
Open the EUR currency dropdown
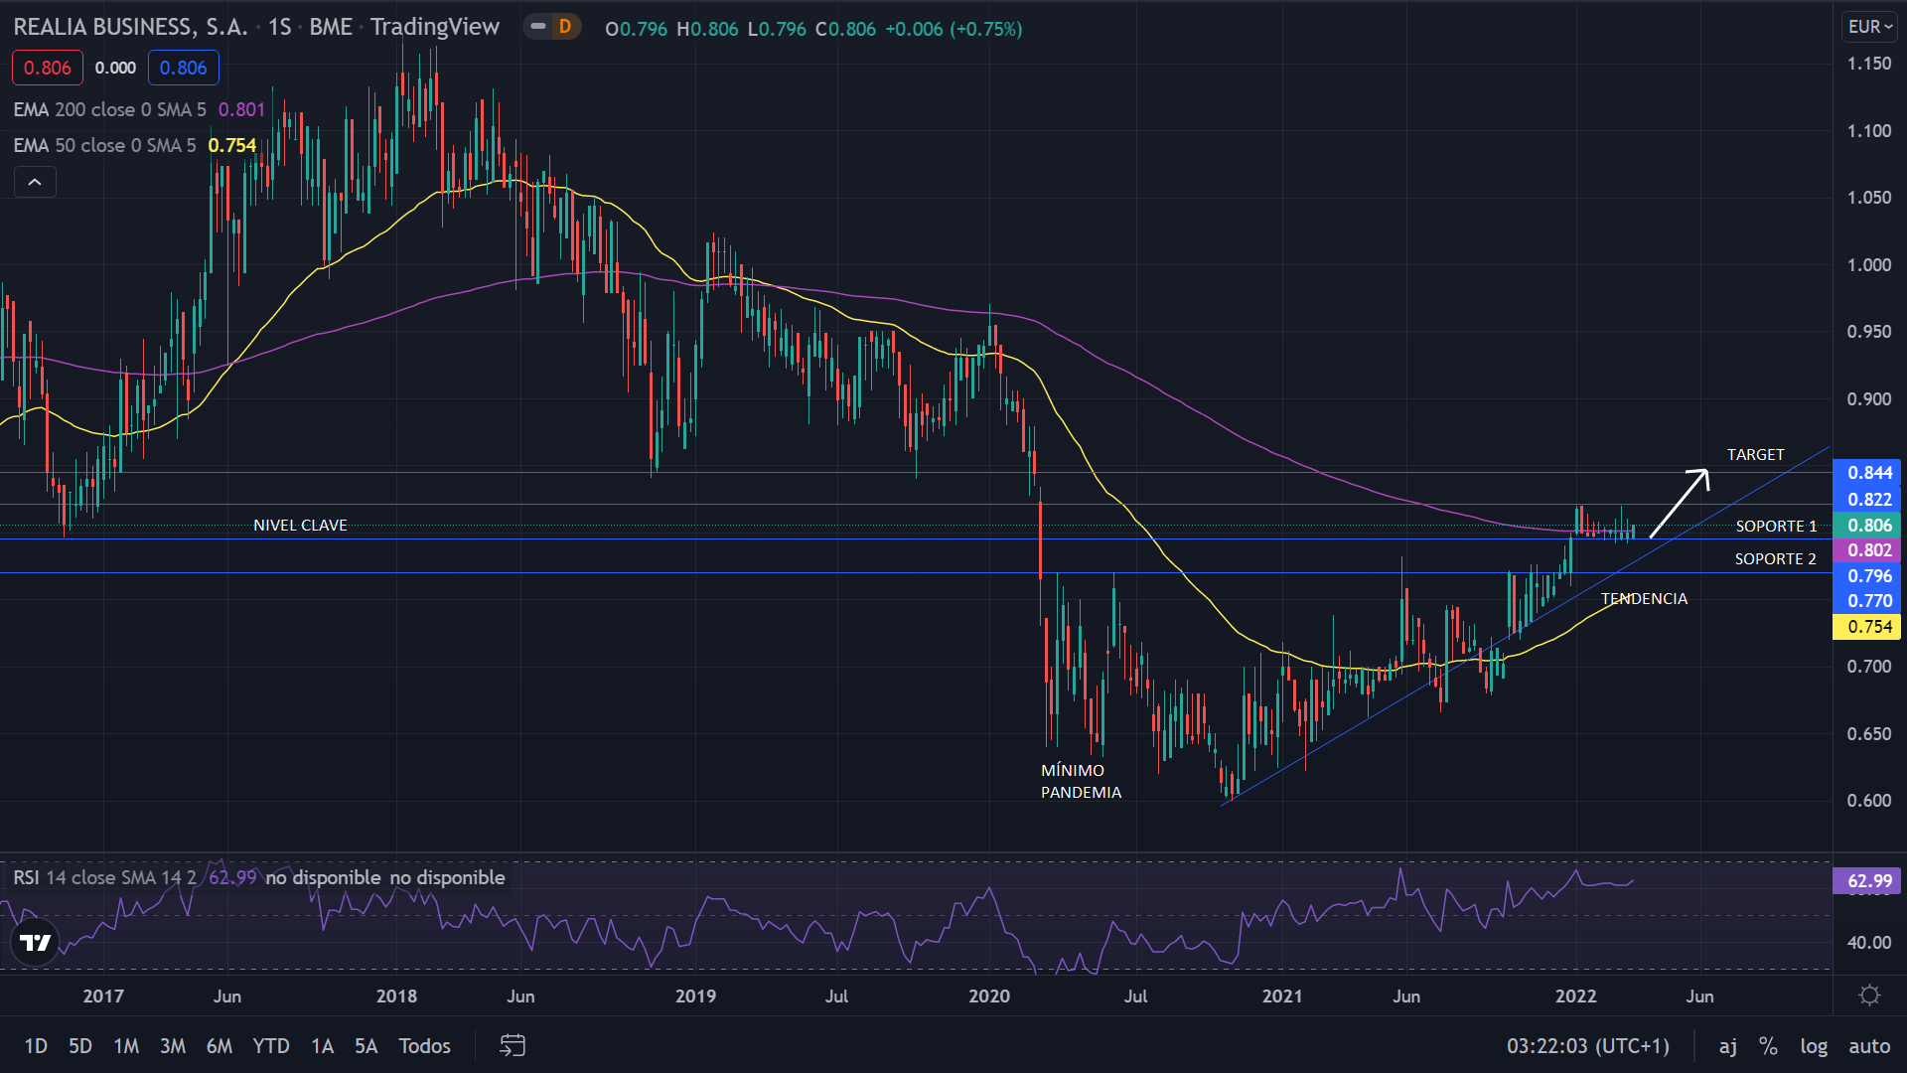pyautogui.click(x=1869, y=27)
